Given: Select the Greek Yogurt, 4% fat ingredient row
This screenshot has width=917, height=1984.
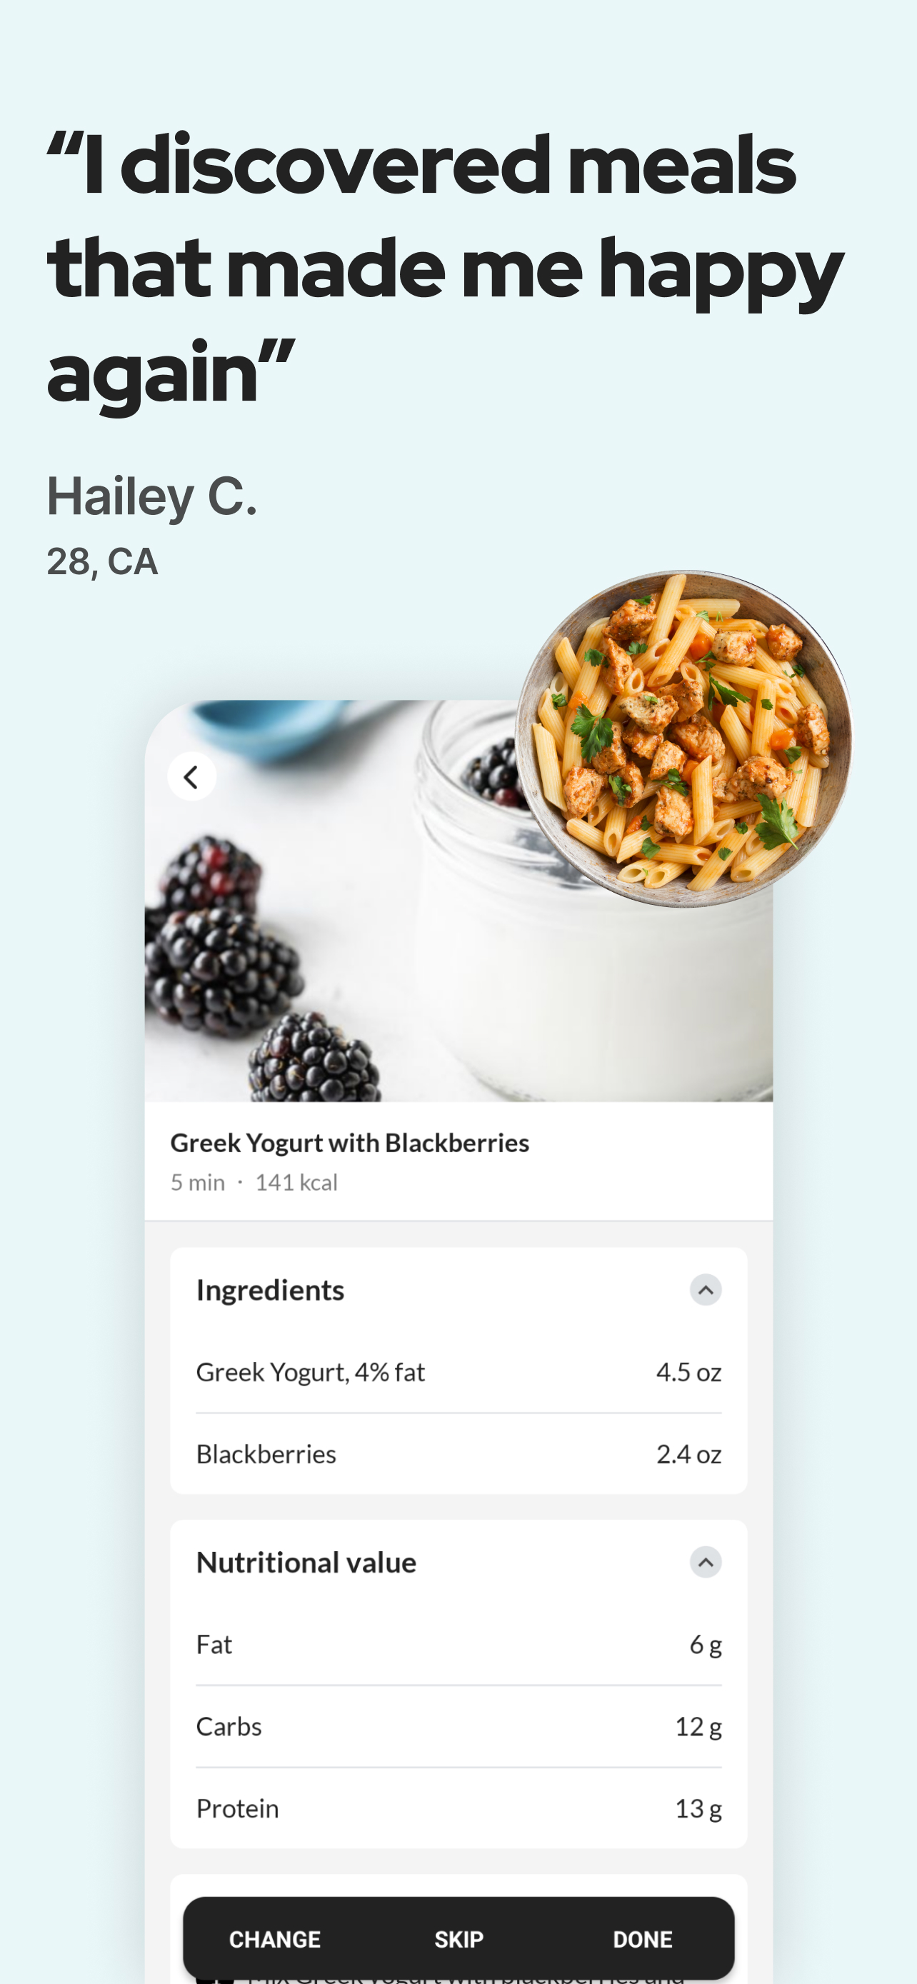Looking at the screenshot, I should [459, 1373].
